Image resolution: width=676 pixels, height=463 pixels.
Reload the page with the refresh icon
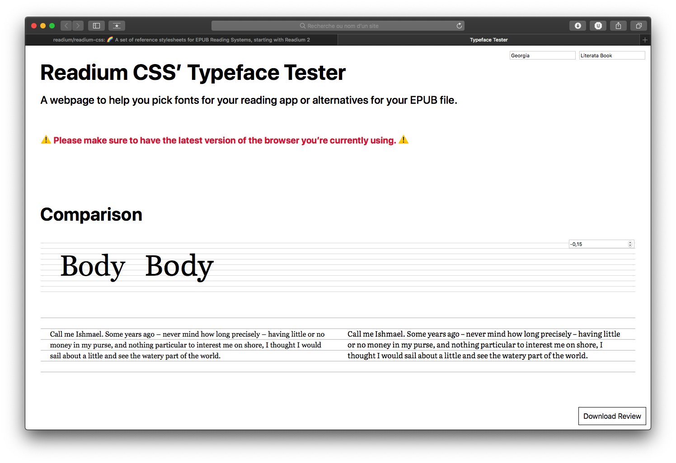click(x=459, y=26)
